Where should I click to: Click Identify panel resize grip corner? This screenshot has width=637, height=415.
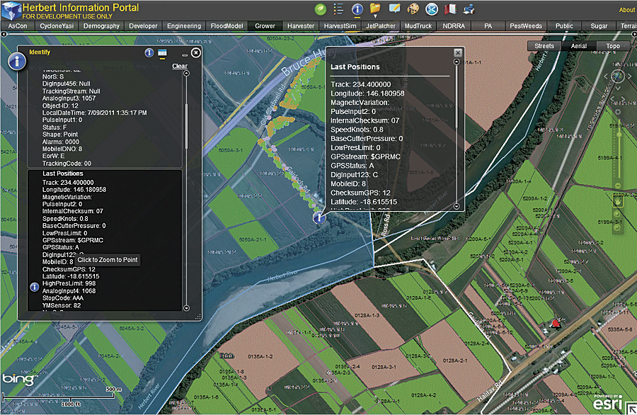coord(198,317)
